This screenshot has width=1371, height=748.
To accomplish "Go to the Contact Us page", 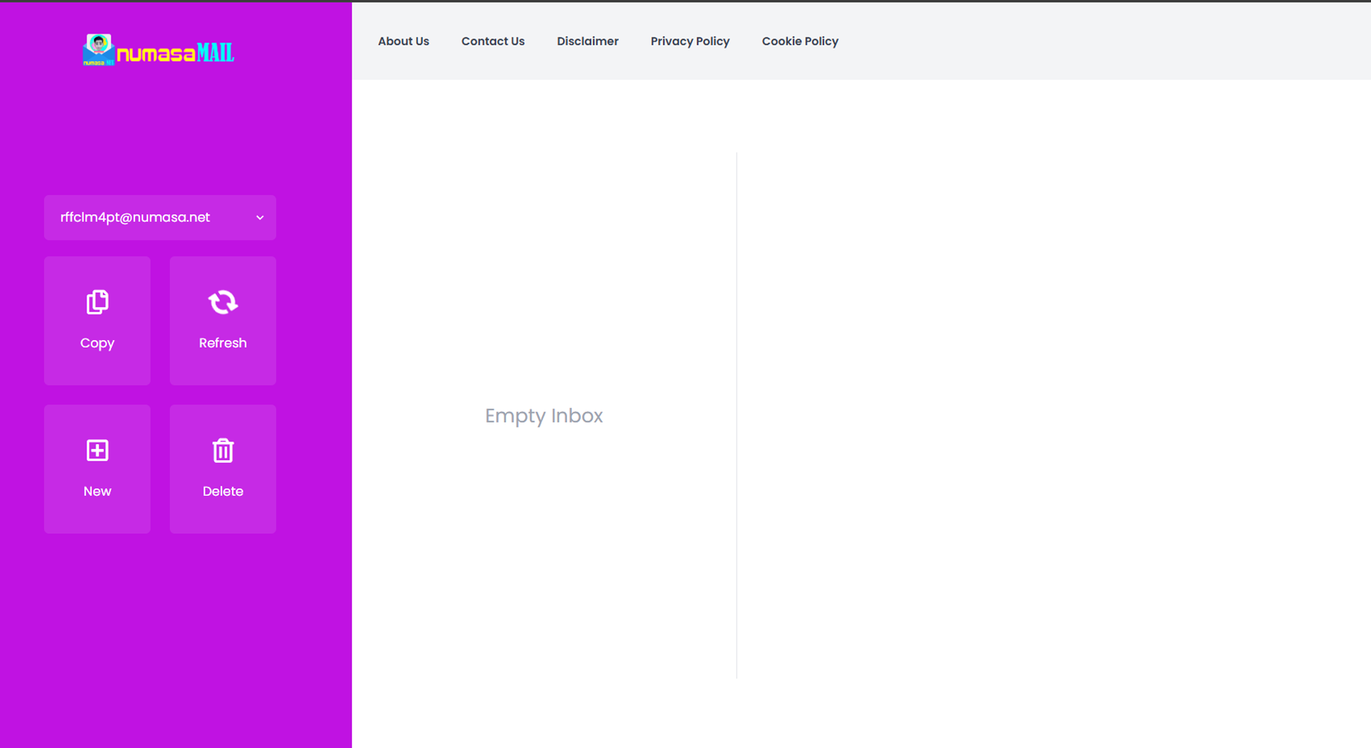I will click(x=492, y=41).
